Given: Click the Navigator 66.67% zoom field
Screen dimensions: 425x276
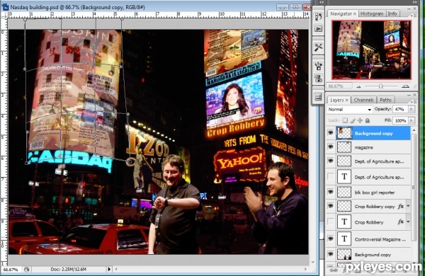Looking at the screenshot, I should point(339,86).
